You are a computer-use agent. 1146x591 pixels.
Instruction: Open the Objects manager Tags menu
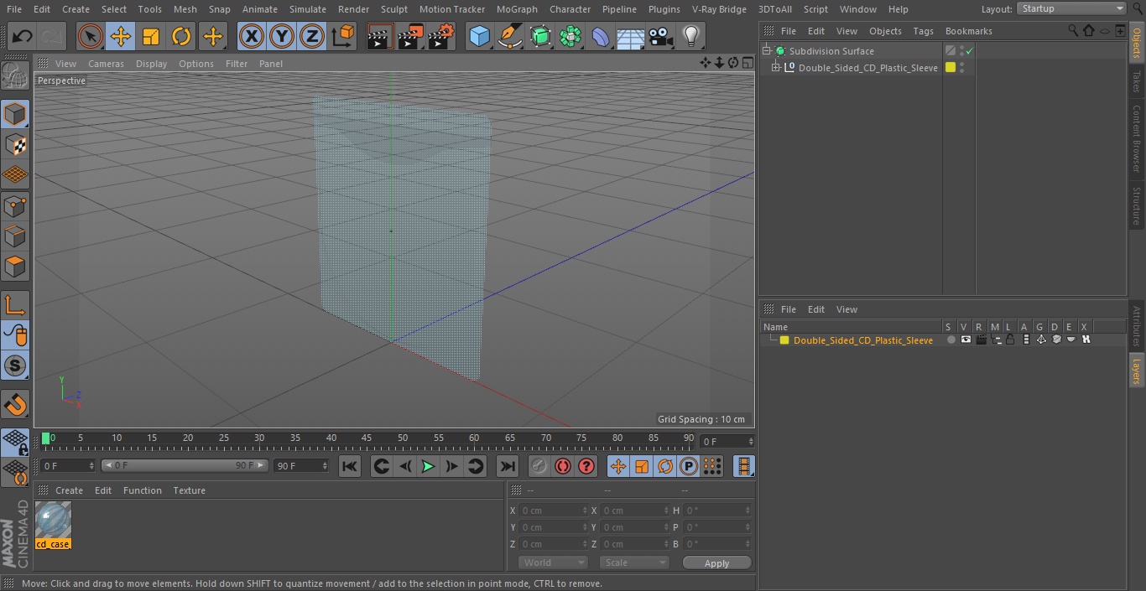click(x=923, y=31)
